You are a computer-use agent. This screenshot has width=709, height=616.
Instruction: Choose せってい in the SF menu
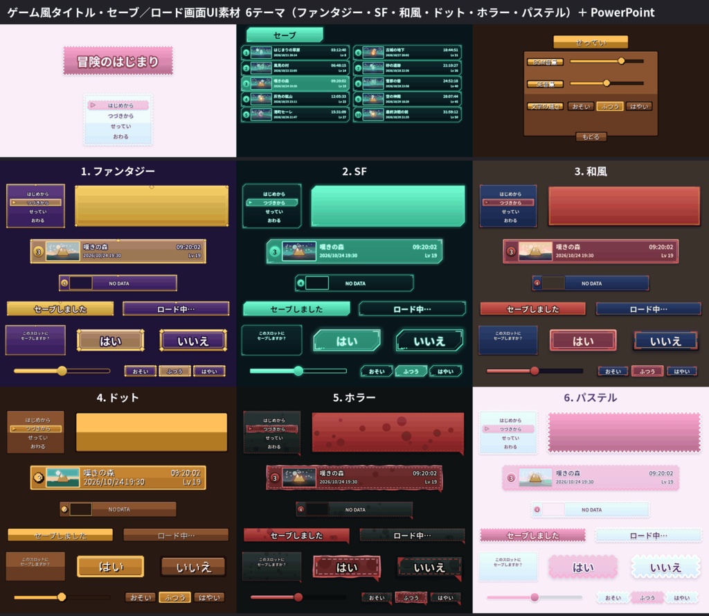(274, 212)
